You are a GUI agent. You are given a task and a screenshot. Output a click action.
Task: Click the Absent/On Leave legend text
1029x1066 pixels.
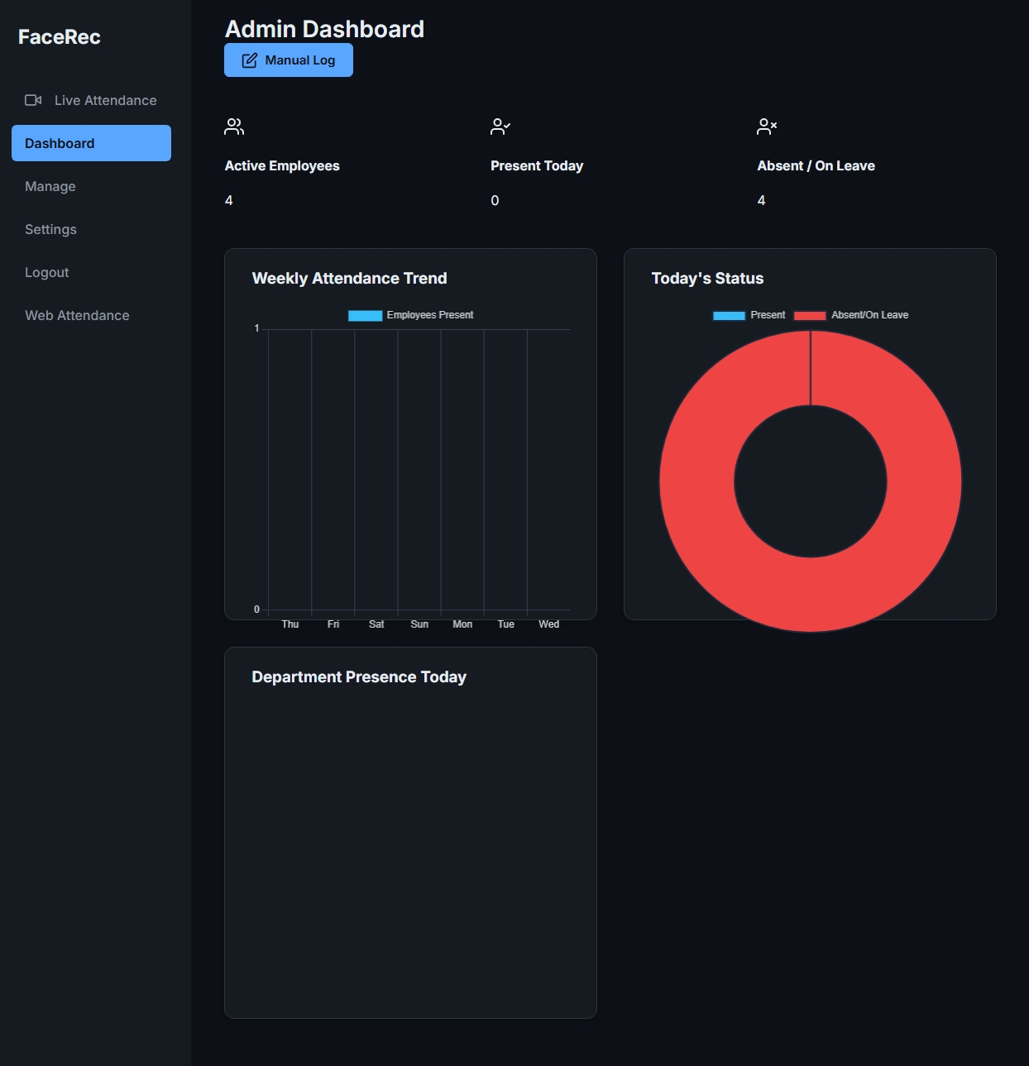[x=869, y=315]
